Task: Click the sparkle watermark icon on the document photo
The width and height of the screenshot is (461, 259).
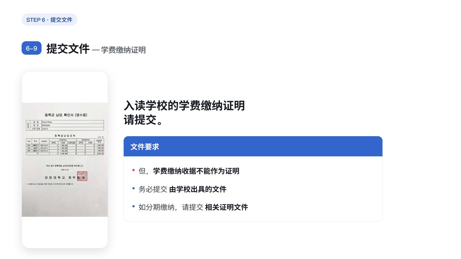Action: (x=96, y=205)
